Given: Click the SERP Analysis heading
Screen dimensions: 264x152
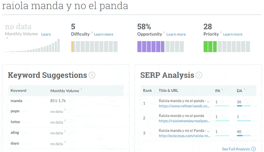Looking at the screenshot, I should coord(167,75).
